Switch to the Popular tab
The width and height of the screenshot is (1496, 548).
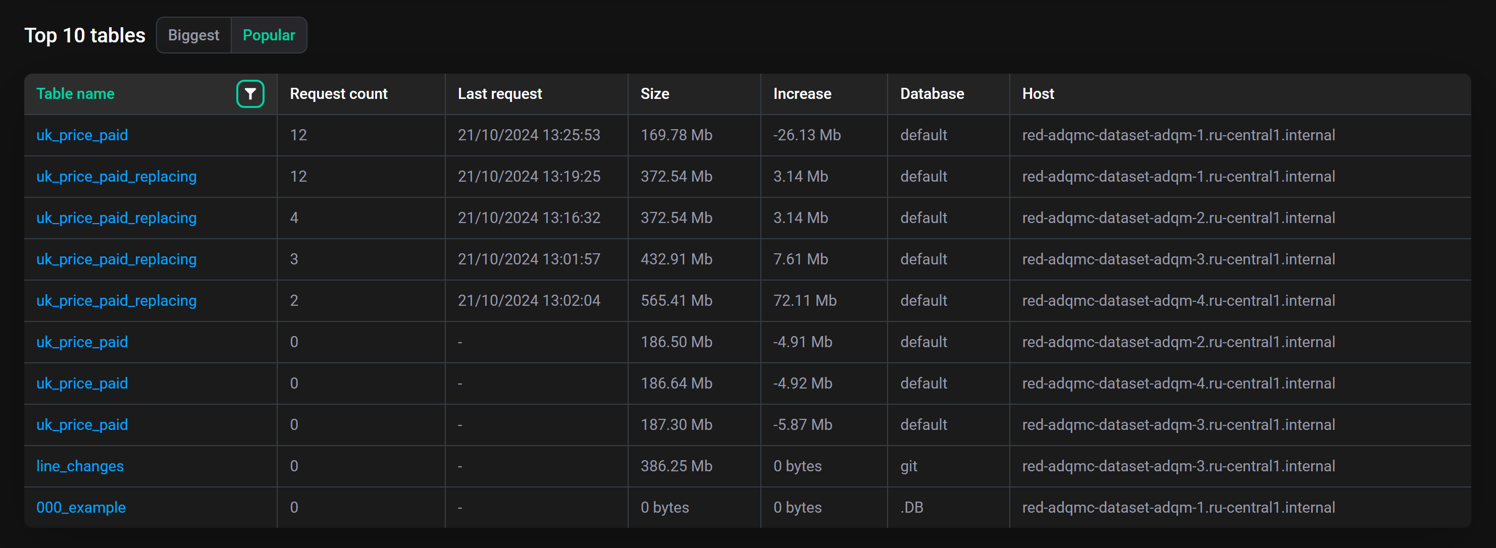(268, 35)
